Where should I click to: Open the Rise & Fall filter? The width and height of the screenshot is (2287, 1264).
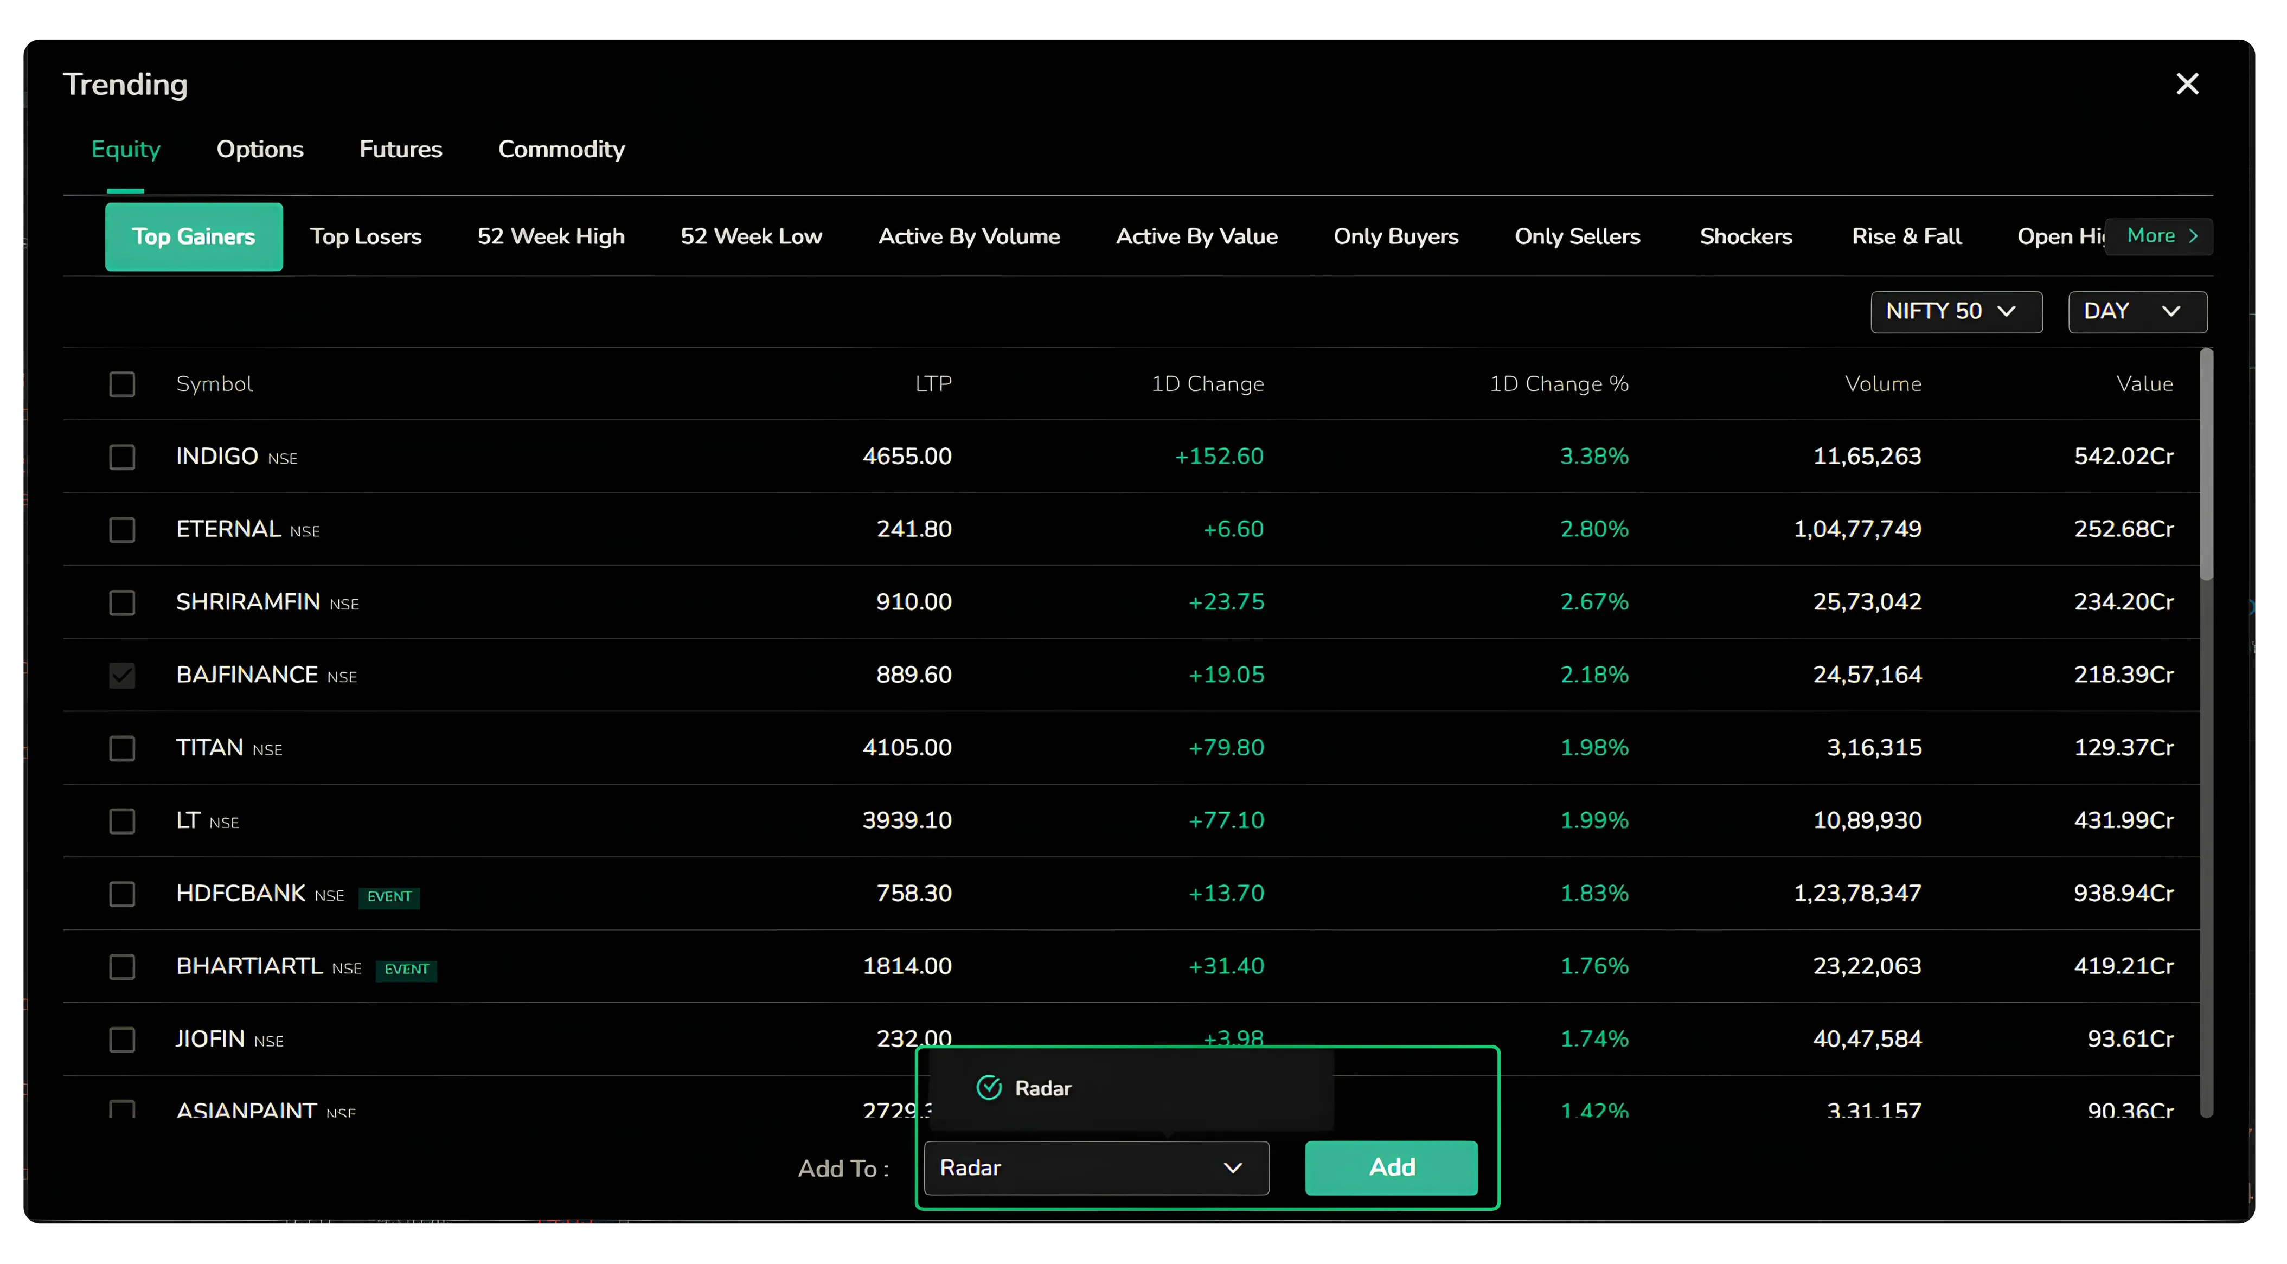[1906, 237]
